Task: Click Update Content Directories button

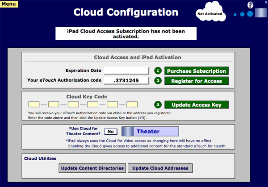Action: [92, 168]
